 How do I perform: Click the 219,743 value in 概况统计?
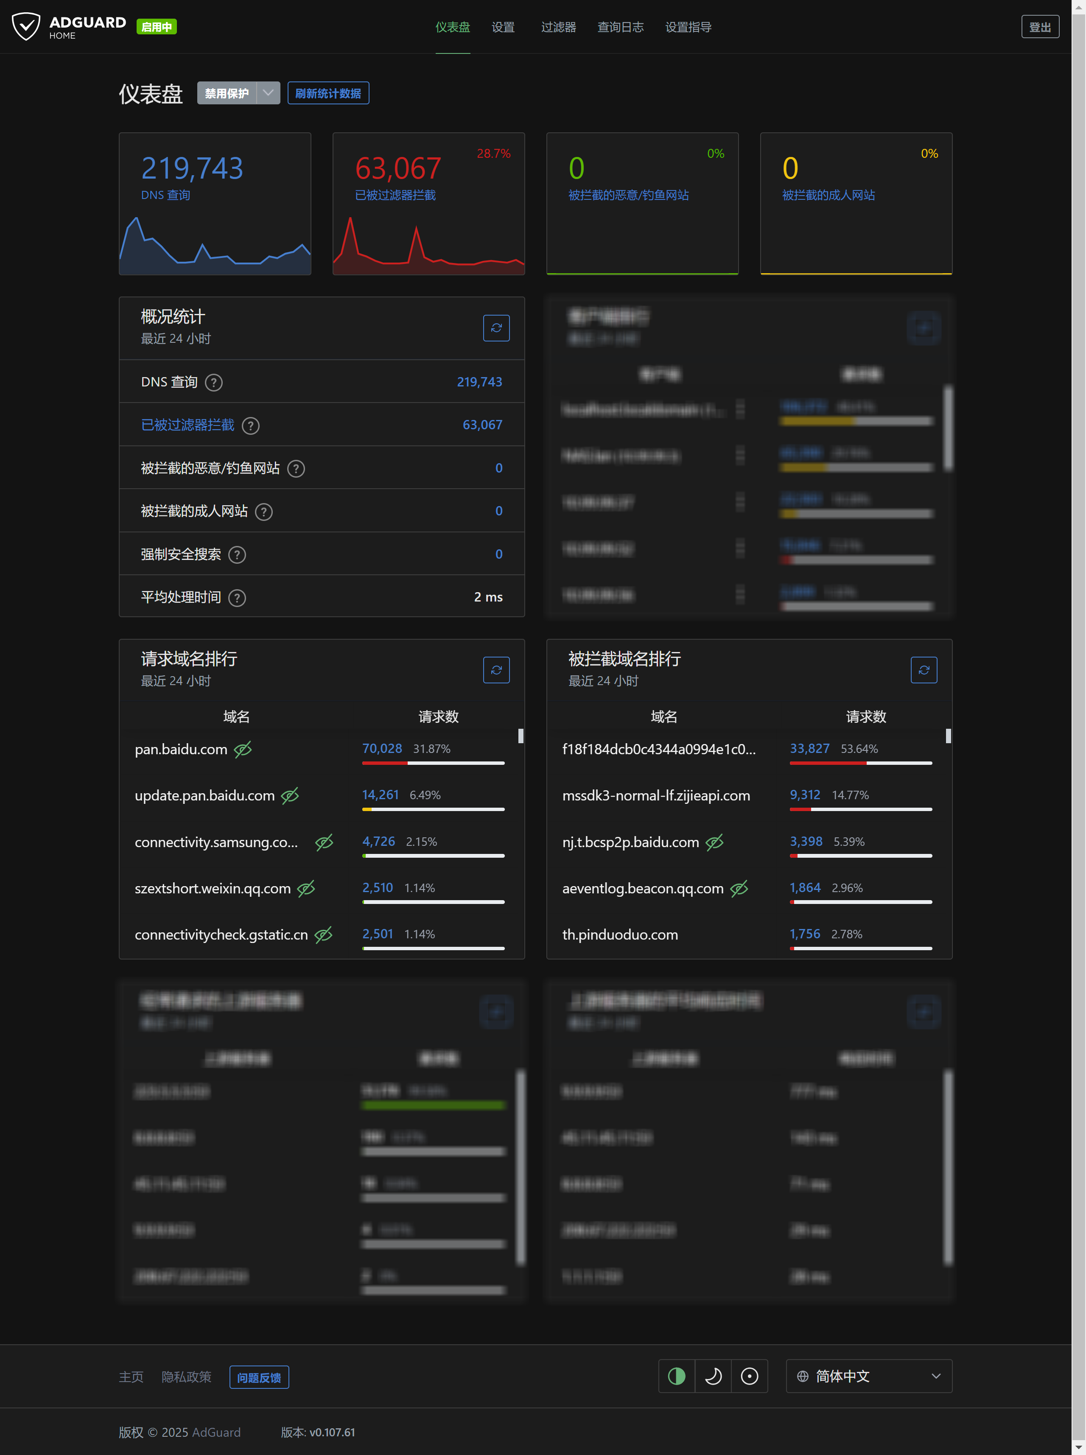point(479,382)
